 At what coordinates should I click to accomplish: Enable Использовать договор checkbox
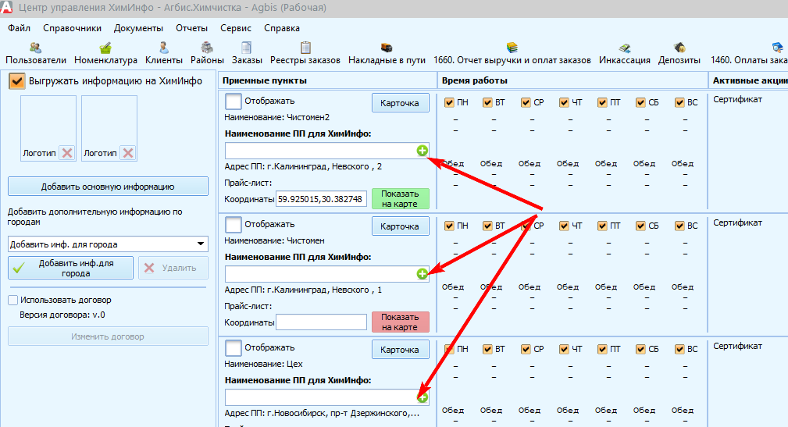(x=13, y=300)
